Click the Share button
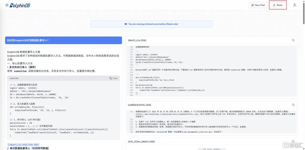The width and height of the screenshot is (305, 150). [x=278, y=5]
